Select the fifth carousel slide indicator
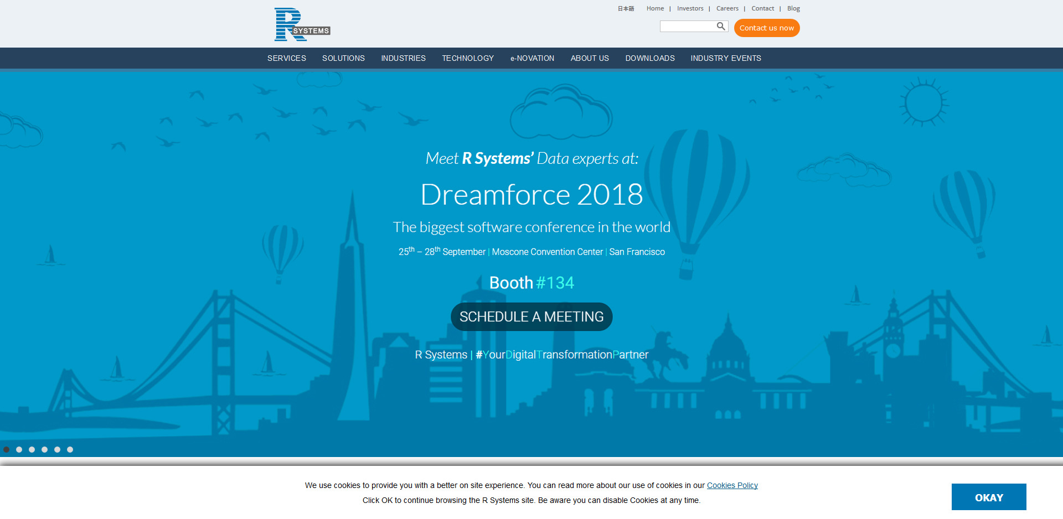 57,450
